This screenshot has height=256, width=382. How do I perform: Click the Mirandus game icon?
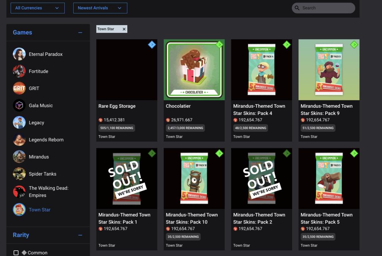[x=19, y=157]
